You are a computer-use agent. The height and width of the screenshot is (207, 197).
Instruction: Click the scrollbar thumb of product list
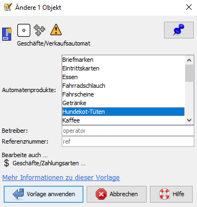[x=189, y=73]
